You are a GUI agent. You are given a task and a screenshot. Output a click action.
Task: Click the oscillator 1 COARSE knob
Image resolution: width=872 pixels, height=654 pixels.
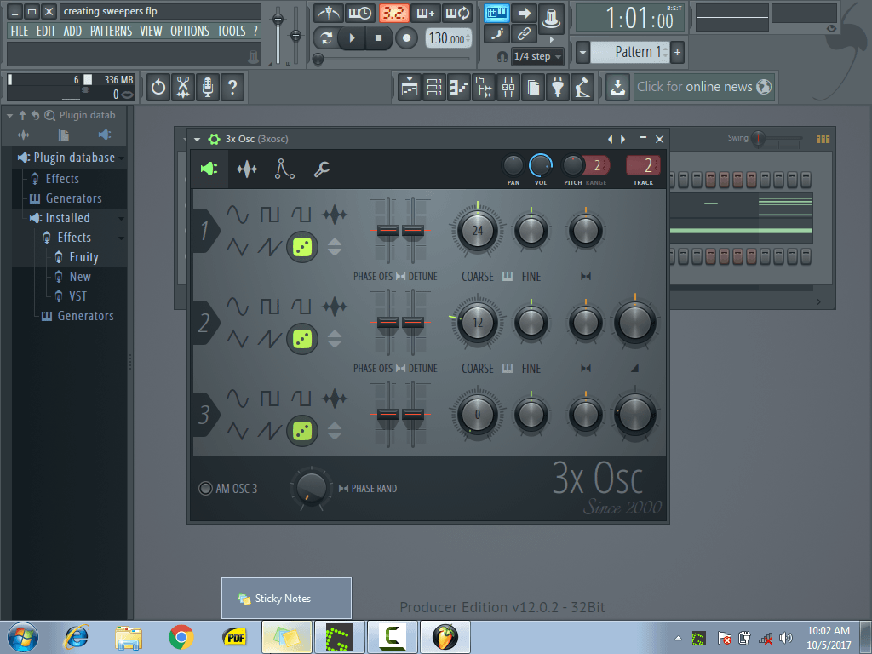pos(477,230)
